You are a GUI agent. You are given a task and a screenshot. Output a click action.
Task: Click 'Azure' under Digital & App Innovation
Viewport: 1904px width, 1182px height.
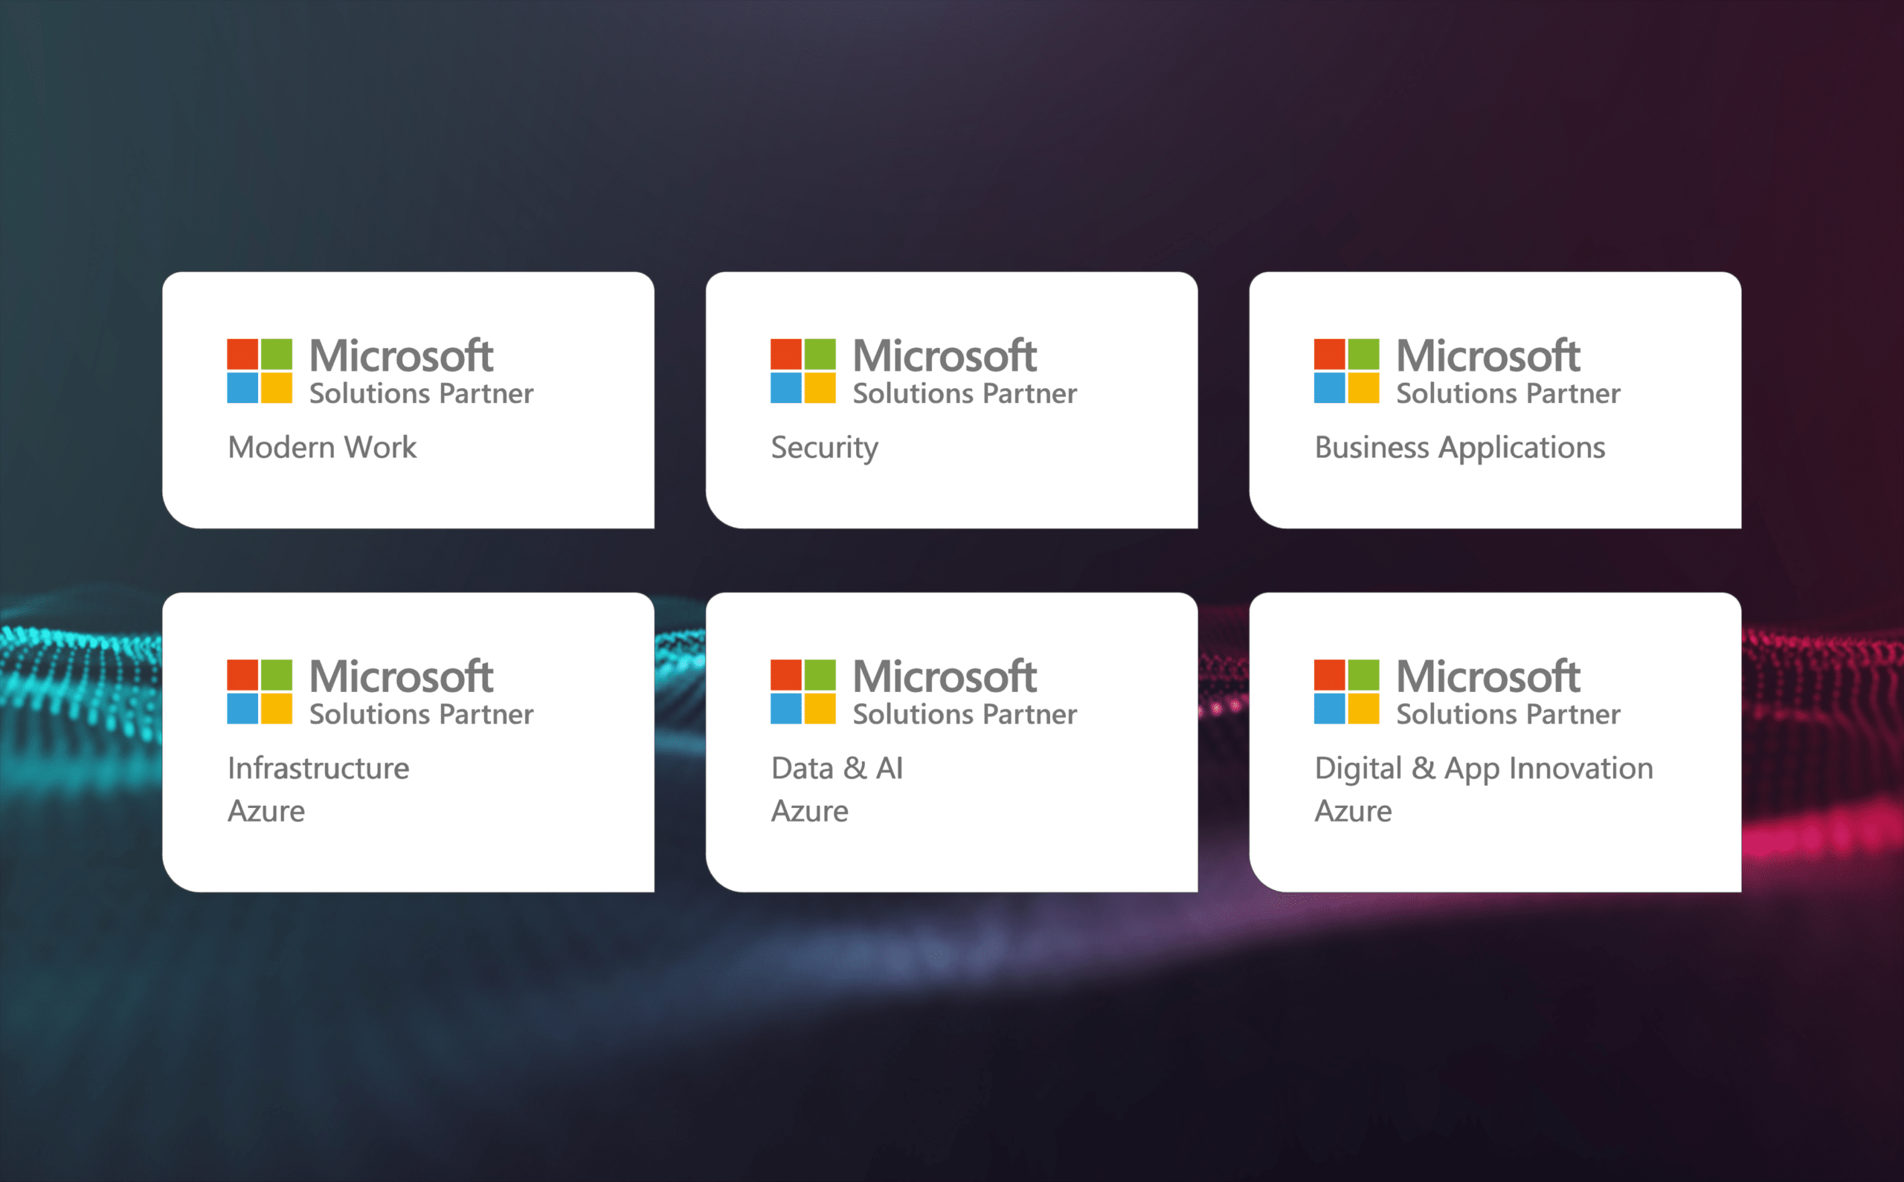coord(1353,810)
